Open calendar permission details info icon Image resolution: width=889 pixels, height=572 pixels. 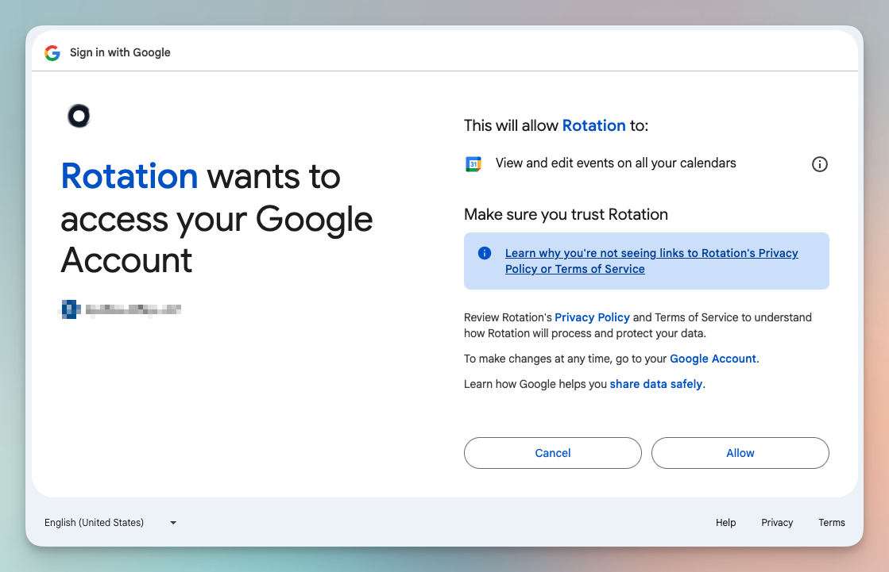tap(819, 164)
